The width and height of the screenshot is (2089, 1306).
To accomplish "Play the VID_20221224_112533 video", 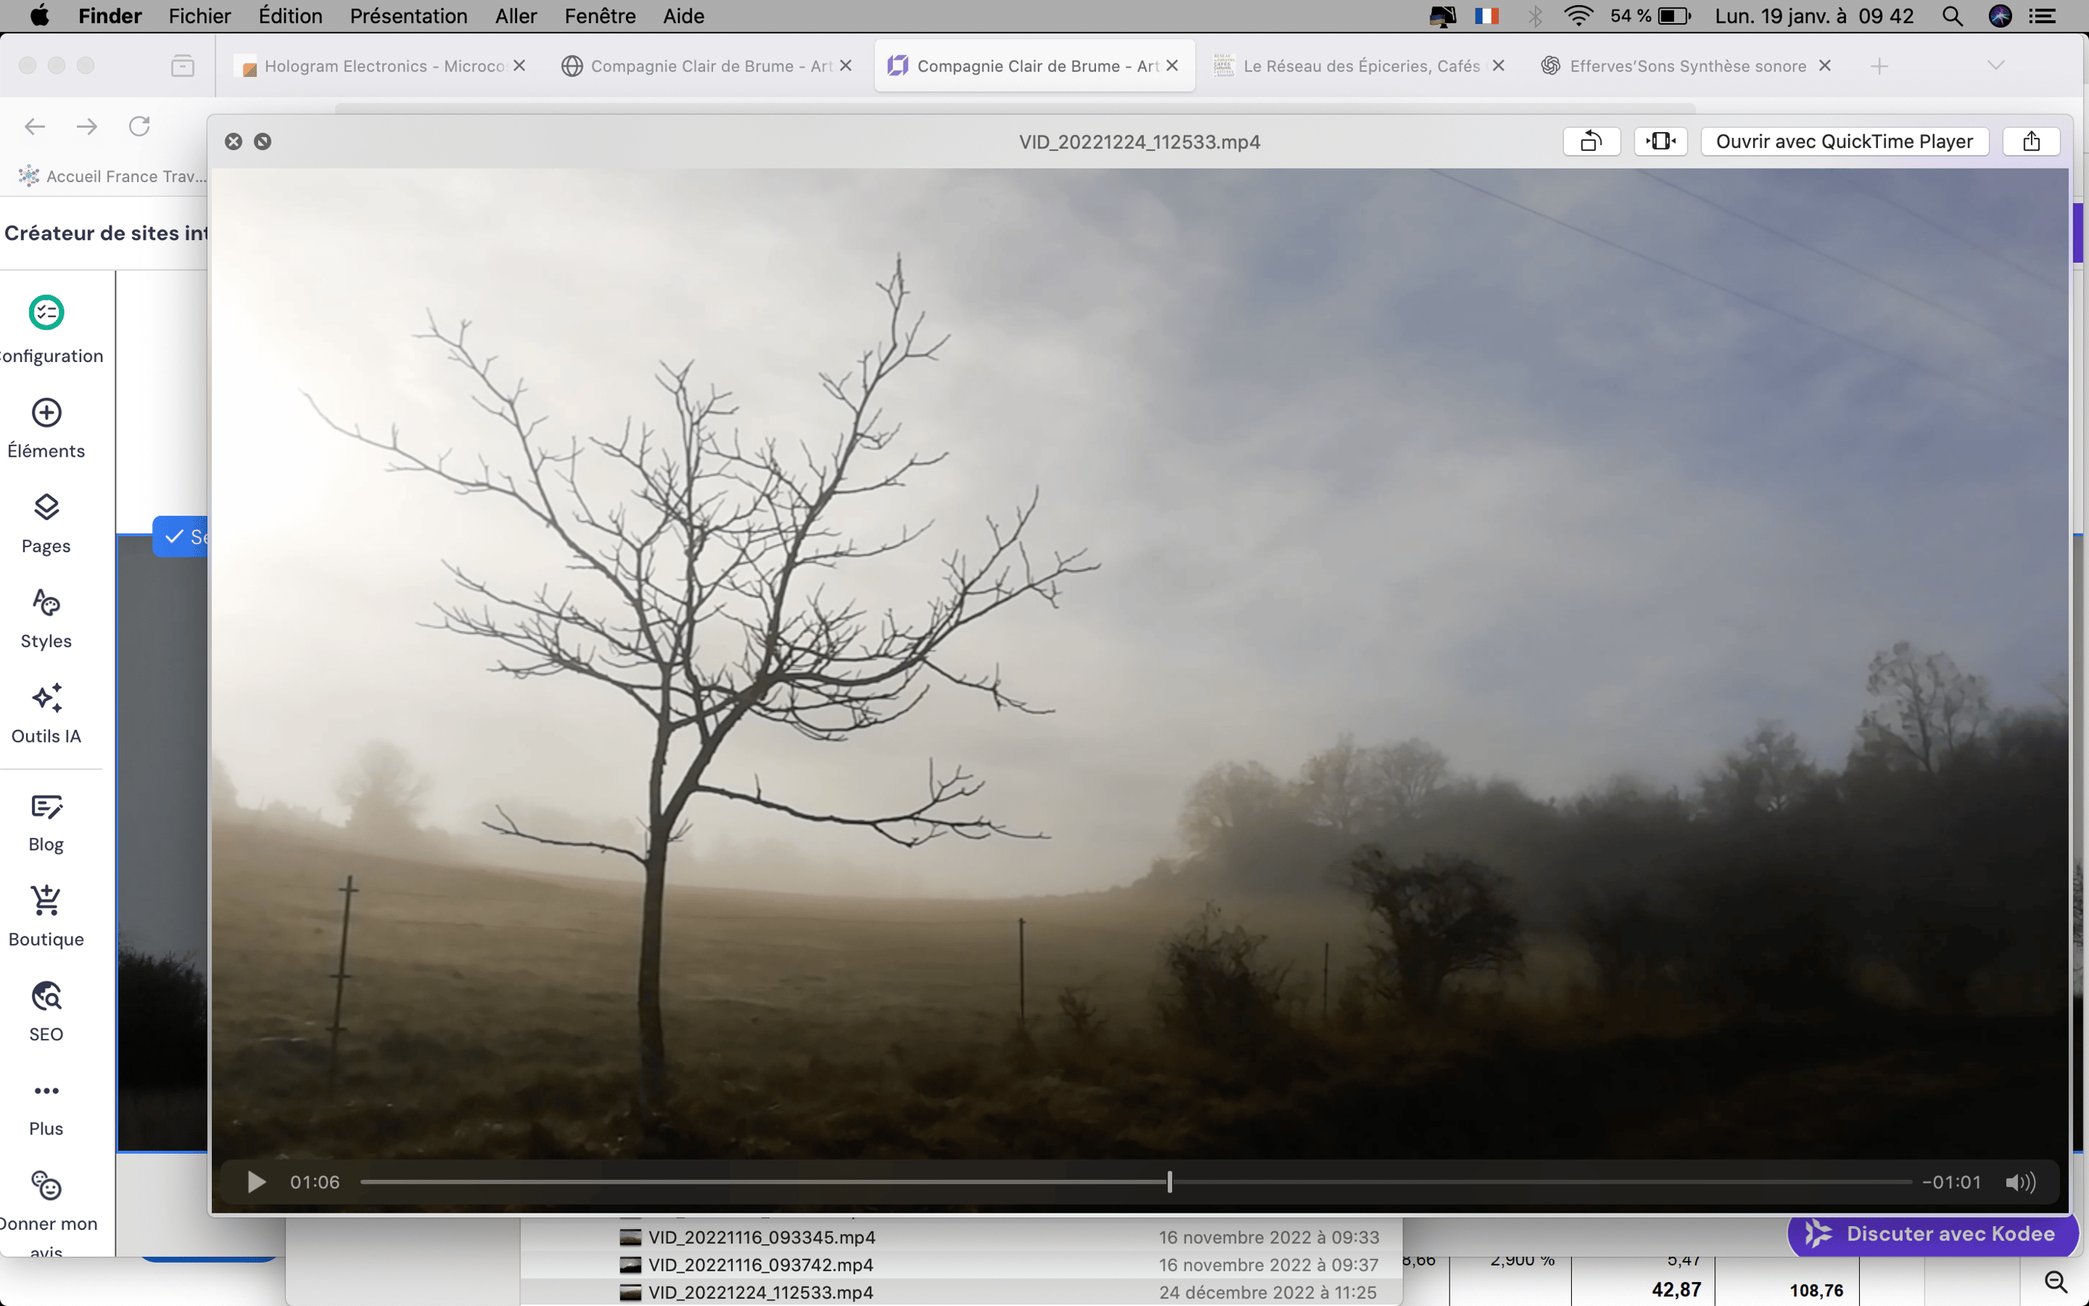I will click(x=257, y=1181).
